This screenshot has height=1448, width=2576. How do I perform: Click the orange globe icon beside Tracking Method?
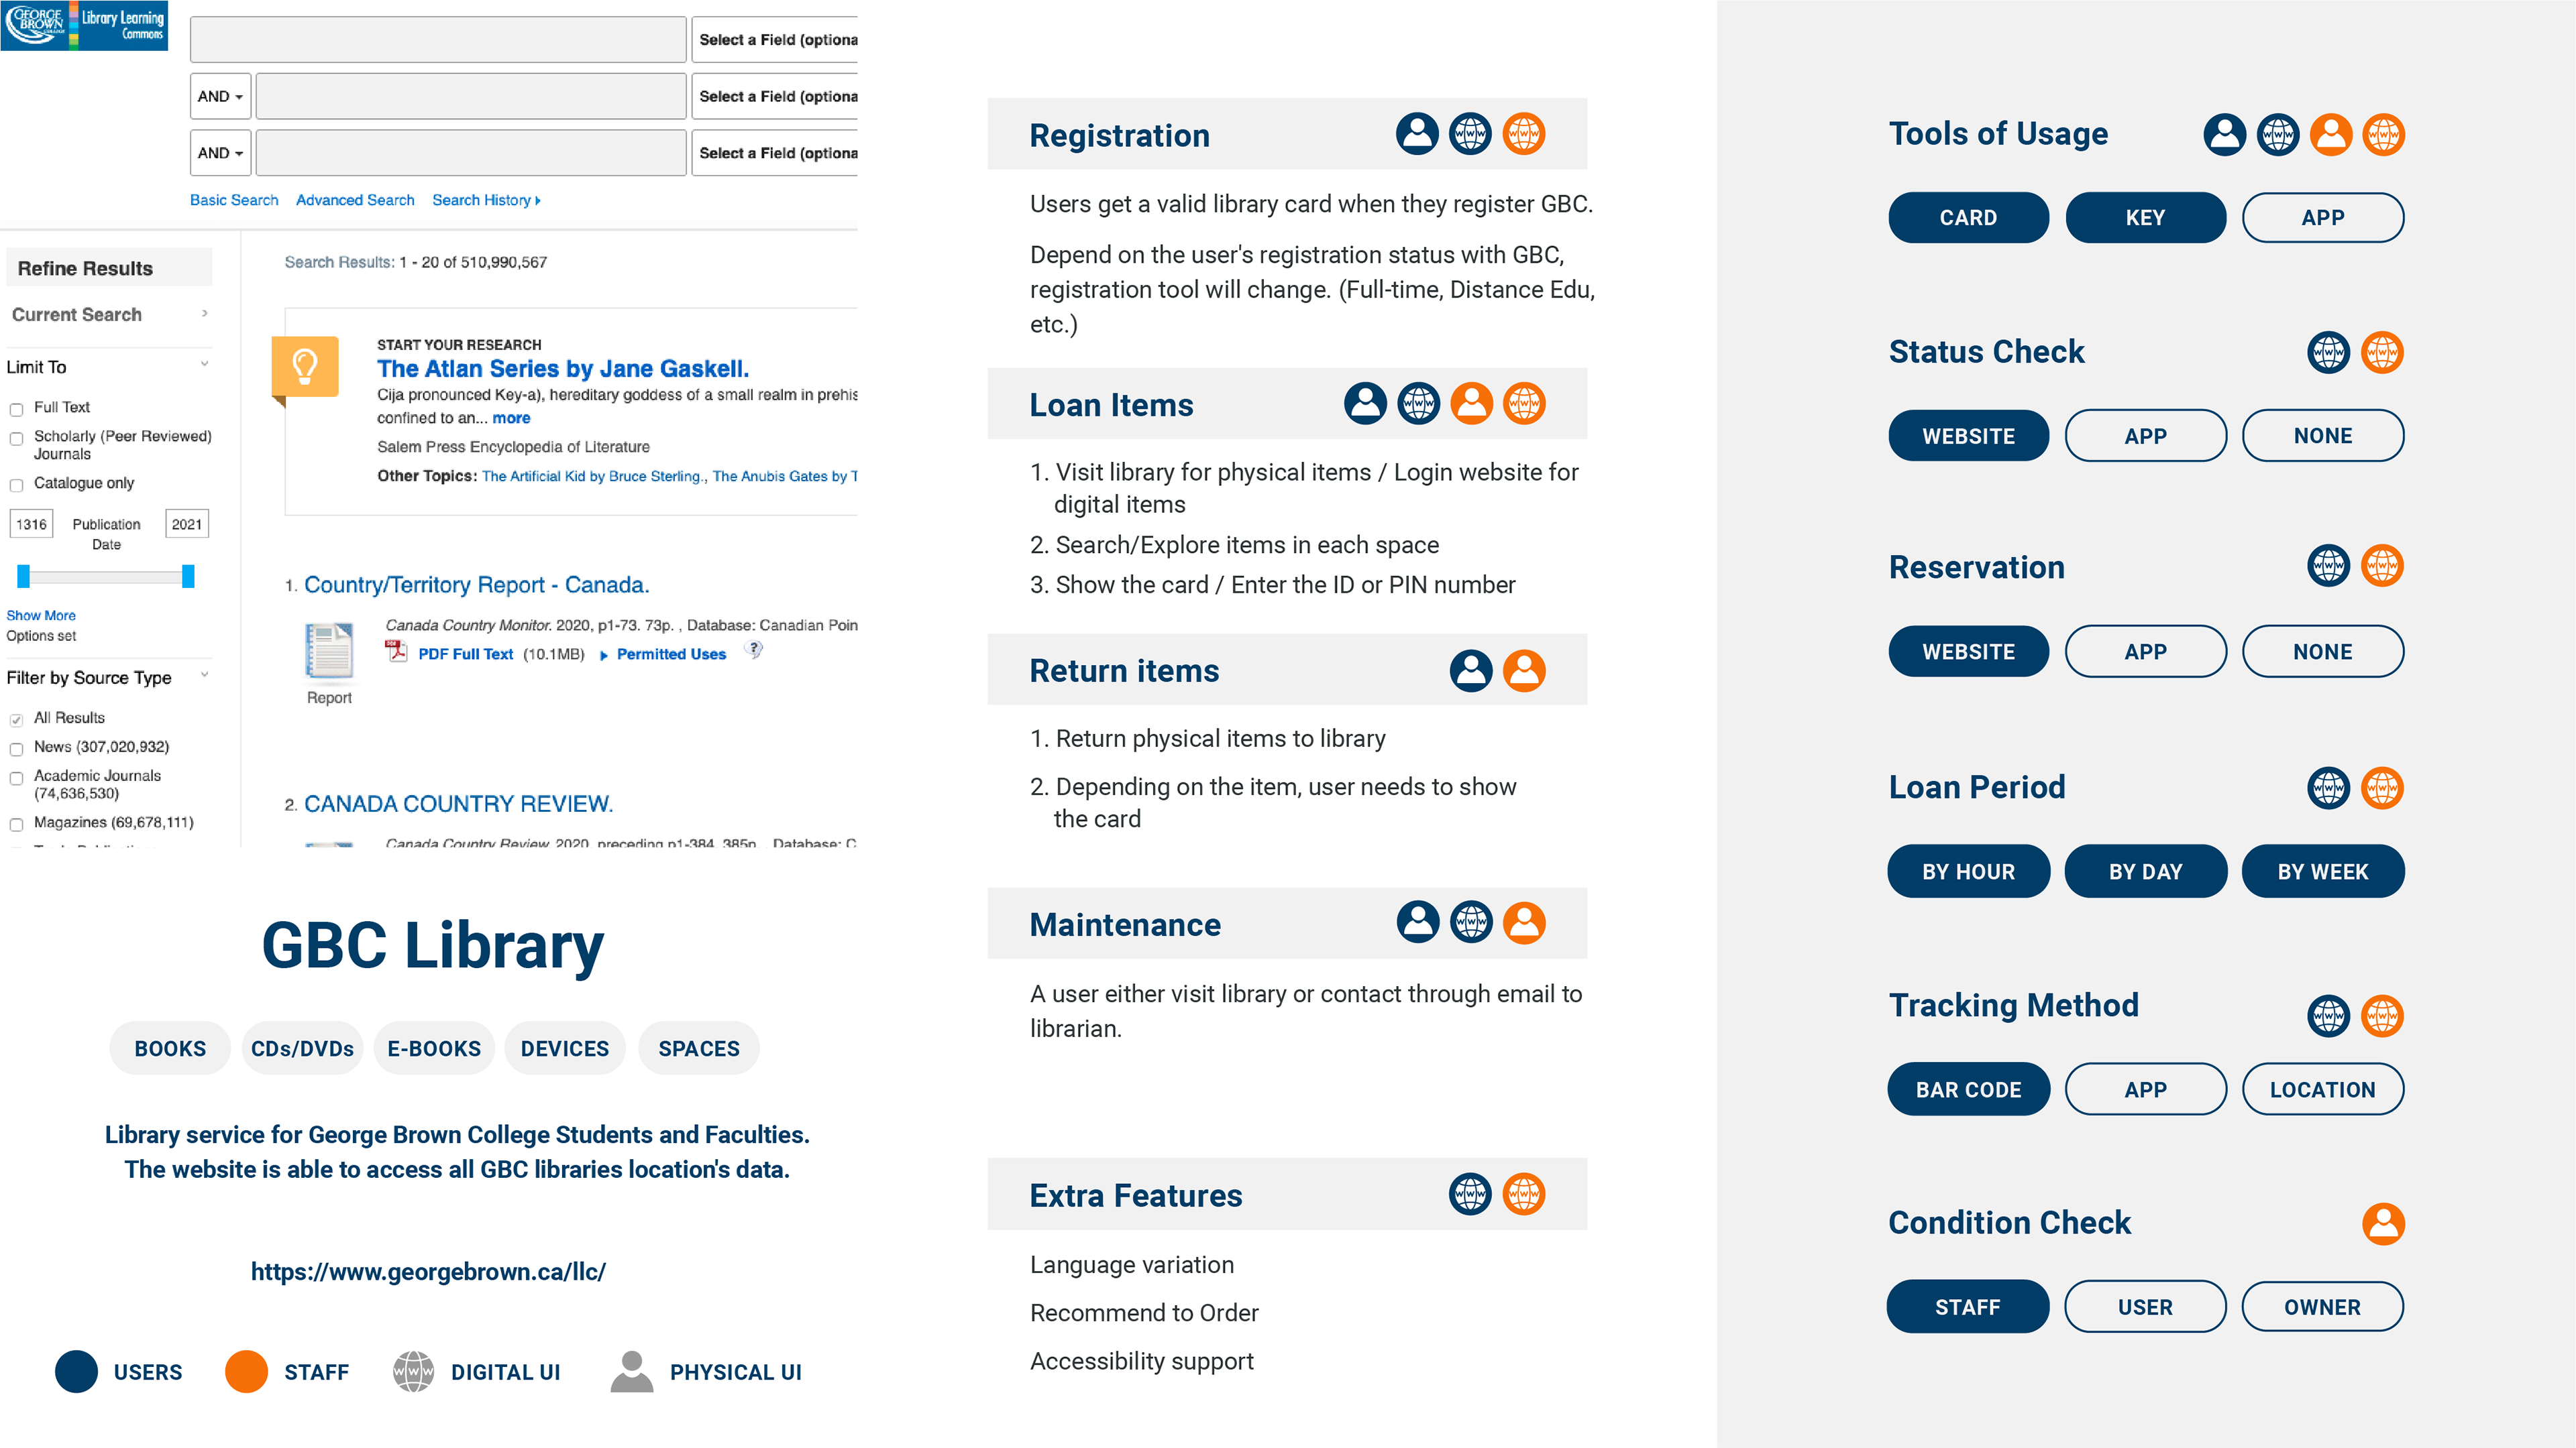(x=2382, y=1016)
